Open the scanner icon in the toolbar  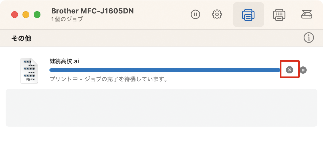(307, 14)
